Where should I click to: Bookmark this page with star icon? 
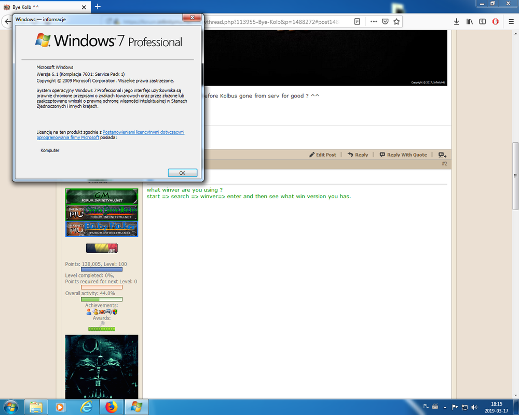(396, 21)
